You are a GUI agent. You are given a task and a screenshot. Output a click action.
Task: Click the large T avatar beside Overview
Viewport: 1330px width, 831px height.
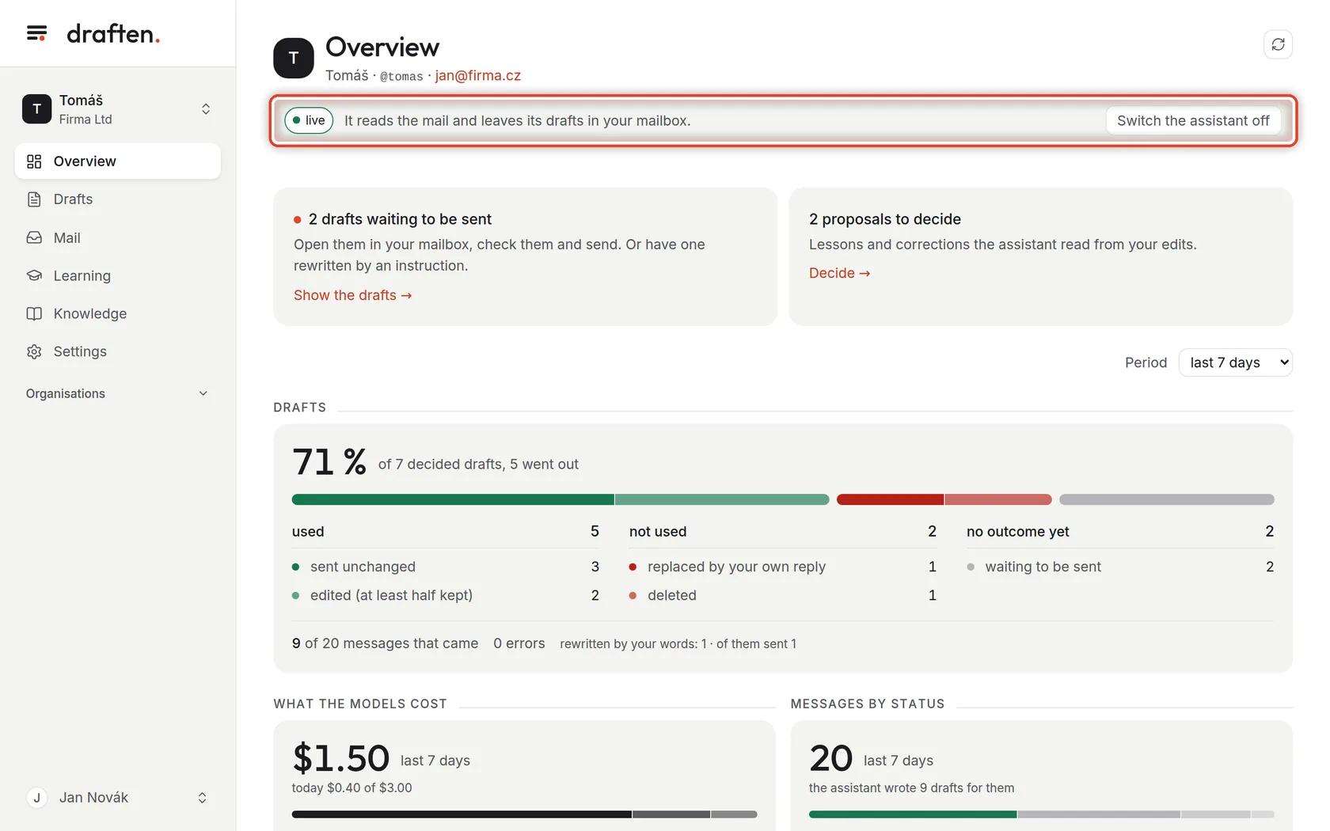coord(294,58)
